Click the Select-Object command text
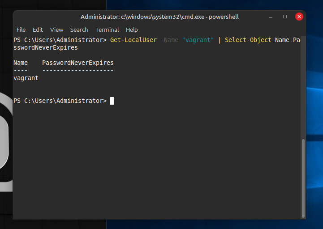 click(x=248, y=40)
